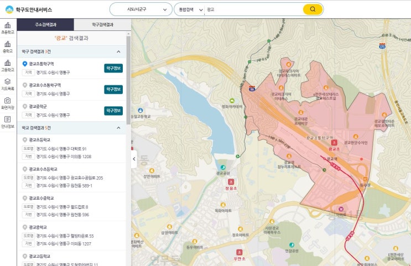Click the search input containing 광교

[x=253, y=9]
